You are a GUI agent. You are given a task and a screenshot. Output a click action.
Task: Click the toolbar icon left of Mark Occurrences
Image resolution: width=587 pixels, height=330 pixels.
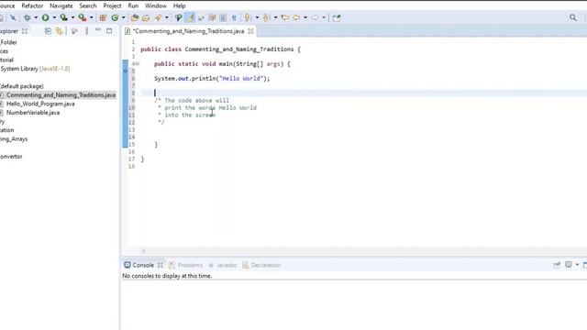coord(178,17)
